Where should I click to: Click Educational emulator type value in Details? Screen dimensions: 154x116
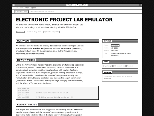[x=121, y=54]
